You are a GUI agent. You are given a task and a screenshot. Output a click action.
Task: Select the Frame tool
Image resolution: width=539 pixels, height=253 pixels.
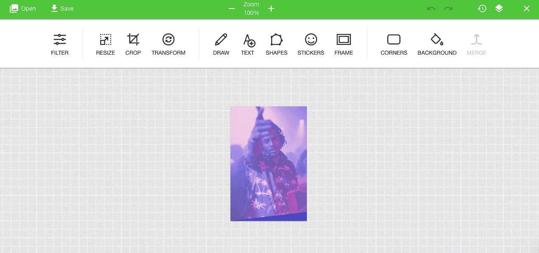(344, 44)
